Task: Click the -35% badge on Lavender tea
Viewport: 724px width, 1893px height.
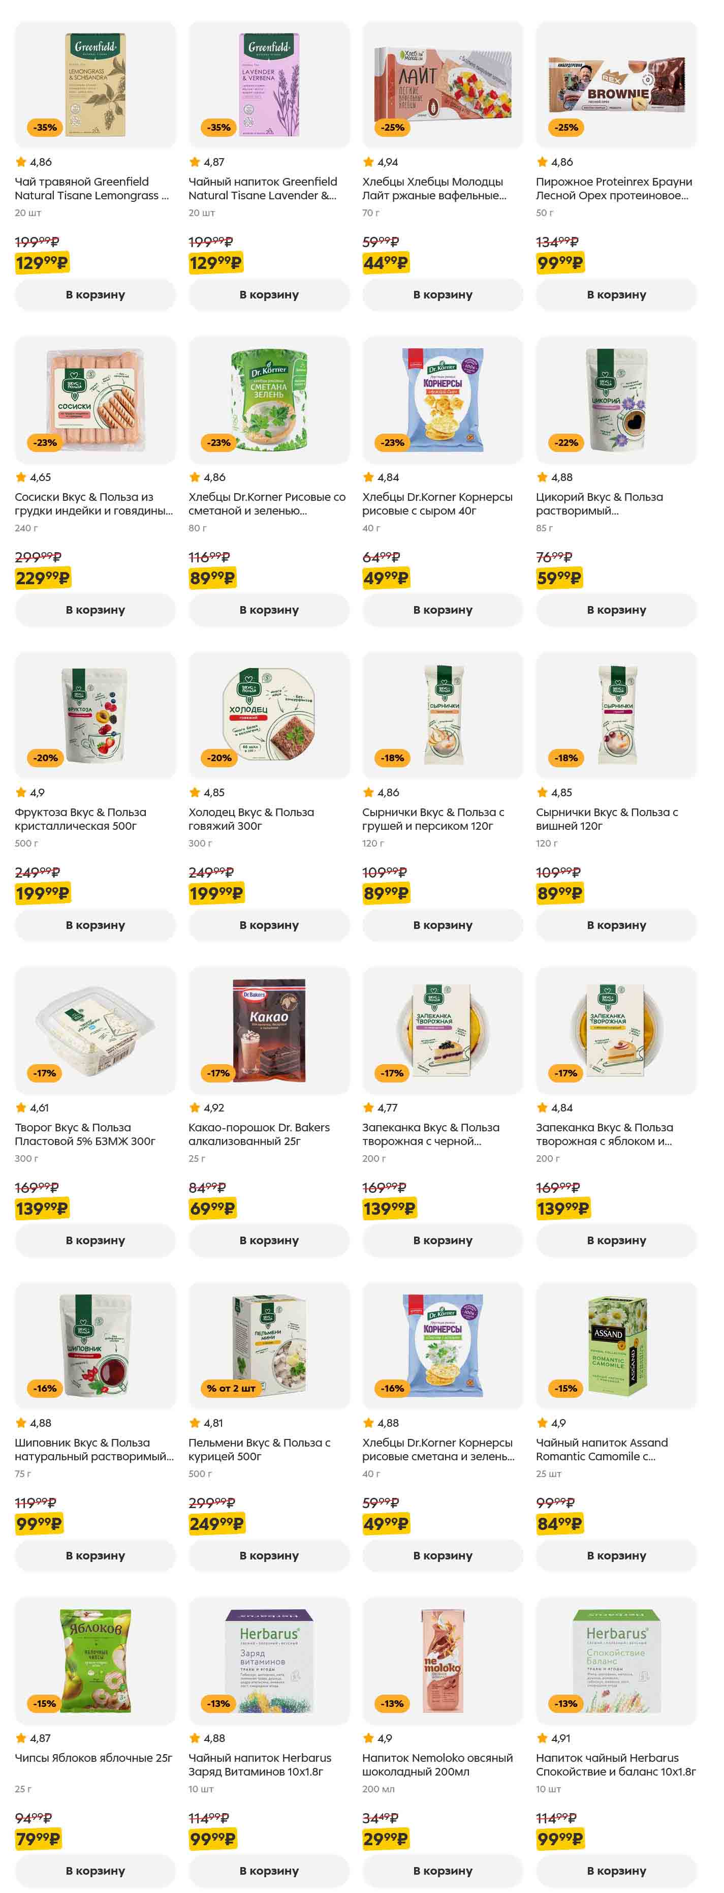Action: (x=219, y=127)
